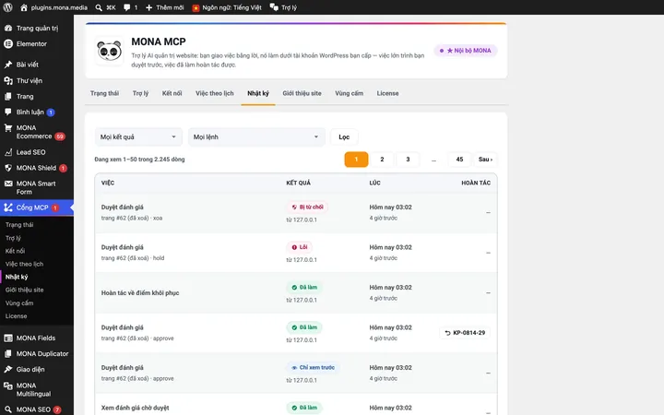Click the Lọc filter button
This screenshot has width=664, height=415.
pyautogui.click(x=344, y=136)
